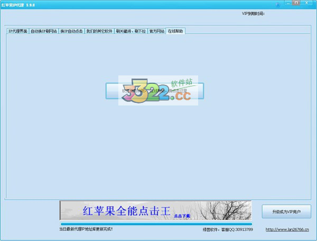Viewport: 317px width, 241px height.
Task: Select the 在线帮助 tab
Action: pos(175,31)
